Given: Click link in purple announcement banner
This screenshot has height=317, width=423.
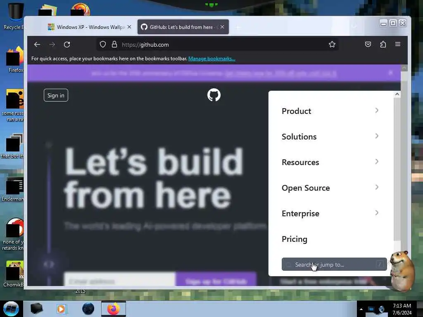Looking at the screenshot, I should (280, 73).
